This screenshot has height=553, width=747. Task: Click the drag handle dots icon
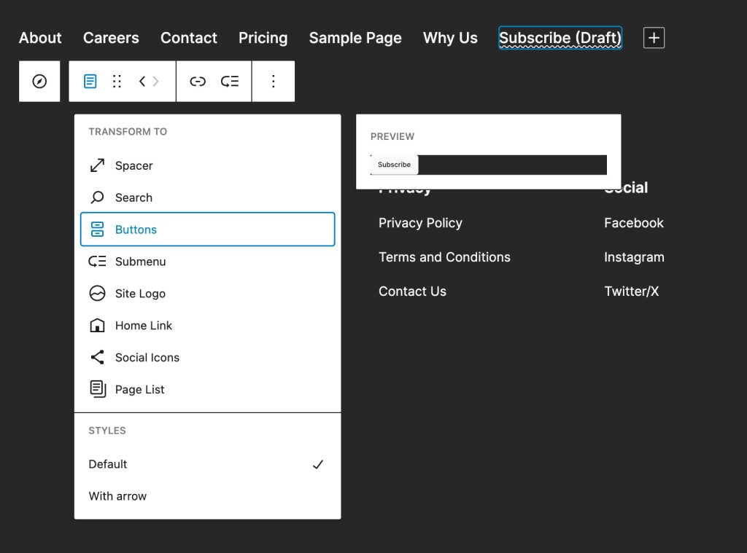(117, 81)
